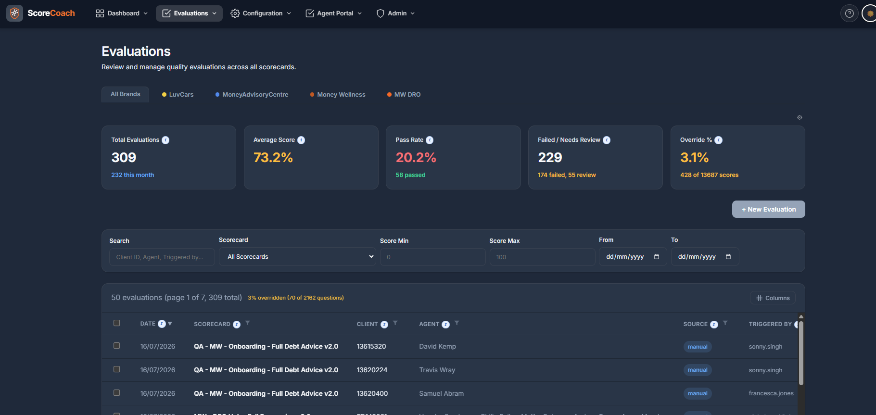Click the ScoreCoach shield logo

pos(14,13)
